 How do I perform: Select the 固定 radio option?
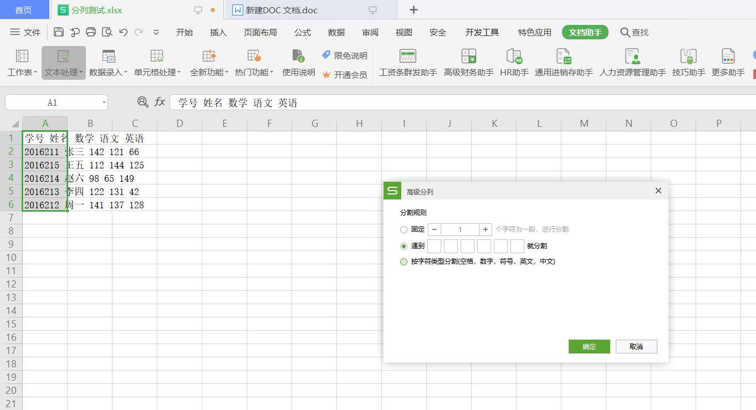(x=403, y=229)
